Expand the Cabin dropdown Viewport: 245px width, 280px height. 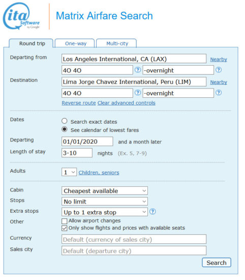pos(105,191)
